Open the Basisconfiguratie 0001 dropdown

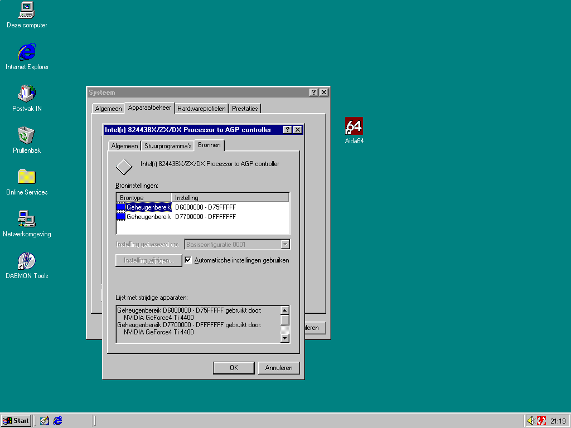coord(285,244)
